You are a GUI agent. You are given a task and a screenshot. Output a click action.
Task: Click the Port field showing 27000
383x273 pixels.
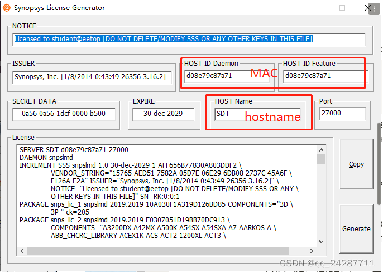[x=343, y=113]
